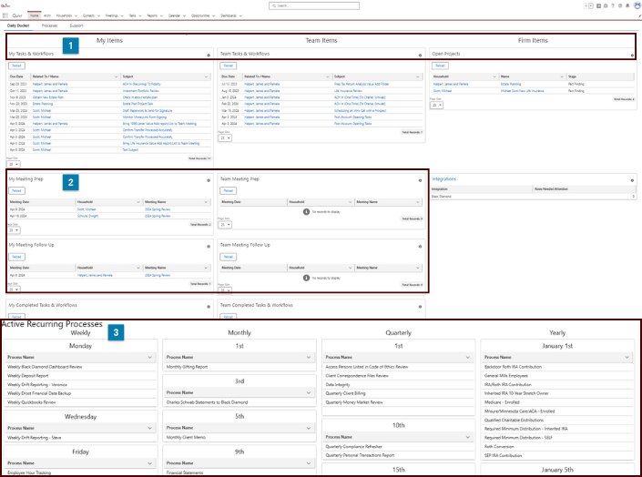Click the Open Projects panel settings icon
The width and height of the screenshot is (642, 477).
pyautogui.click(x=633, y=55)
